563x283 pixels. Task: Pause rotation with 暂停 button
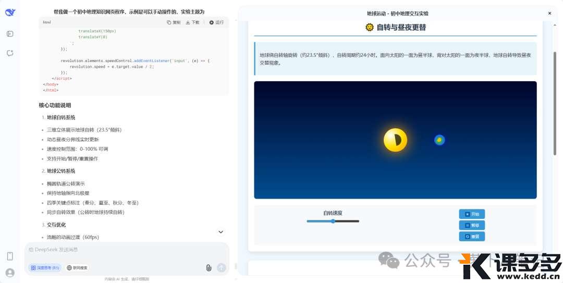(x=472, y=226)
